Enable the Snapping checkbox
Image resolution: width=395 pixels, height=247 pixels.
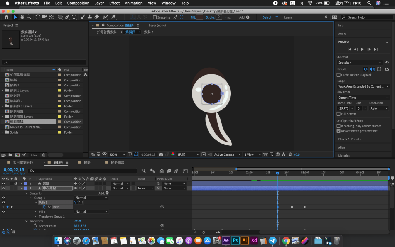[155, 17]
